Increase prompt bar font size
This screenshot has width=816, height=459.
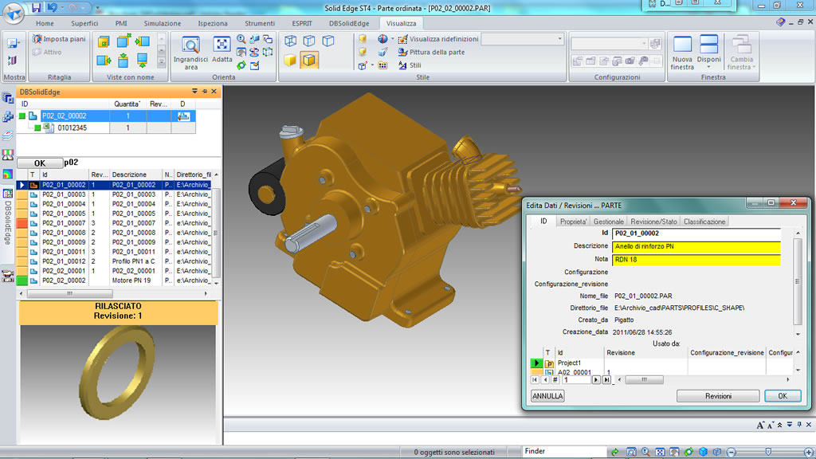(x=760, y=426)
